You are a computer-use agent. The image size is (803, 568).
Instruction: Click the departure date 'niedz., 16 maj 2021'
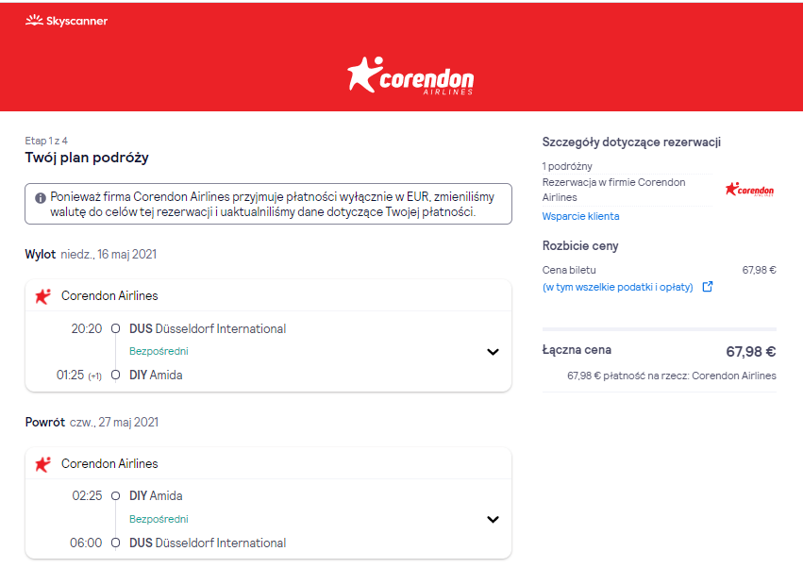tap(109, 254)
